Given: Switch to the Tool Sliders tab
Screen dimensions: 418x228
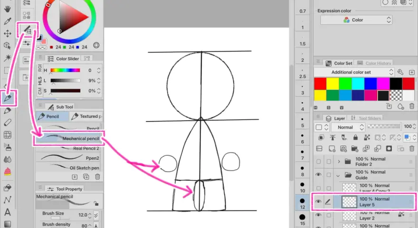Looking at the screenshot, I should (366, 118).
